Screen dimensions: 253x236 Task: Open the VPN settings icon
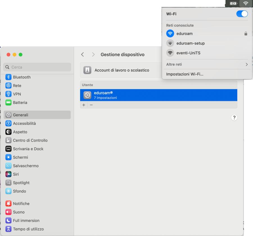click(x=8, y=94)
